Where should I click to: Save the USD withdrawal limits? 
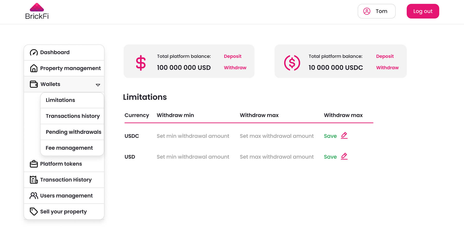click(330, 157)
